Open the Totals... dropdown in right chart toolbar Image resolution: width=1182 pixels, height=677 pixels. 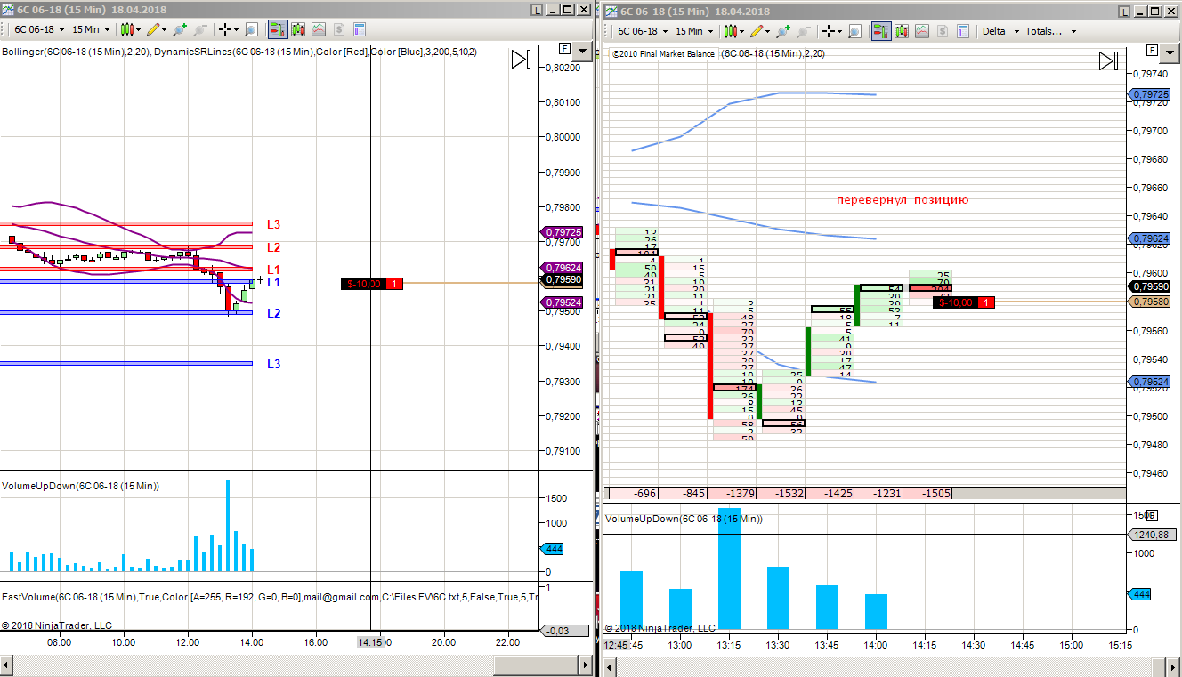pos(1050,31)
